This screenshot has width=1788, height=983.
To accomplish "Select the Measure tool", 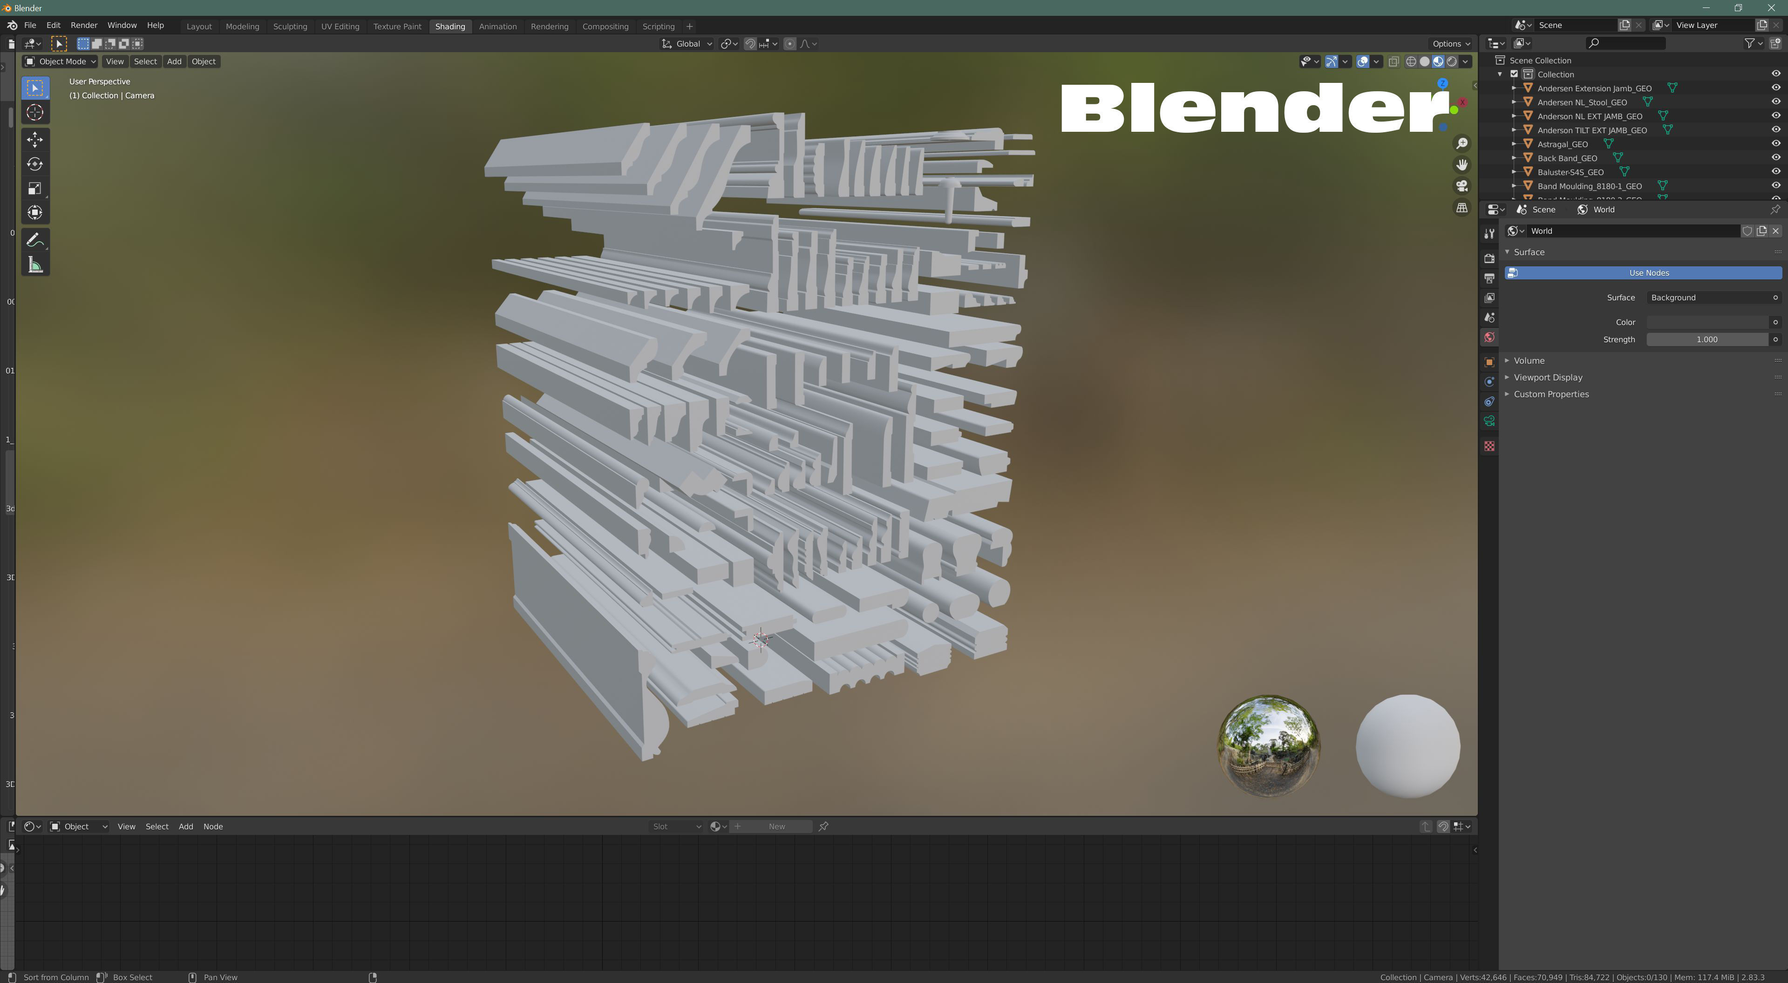I will 35,264.
